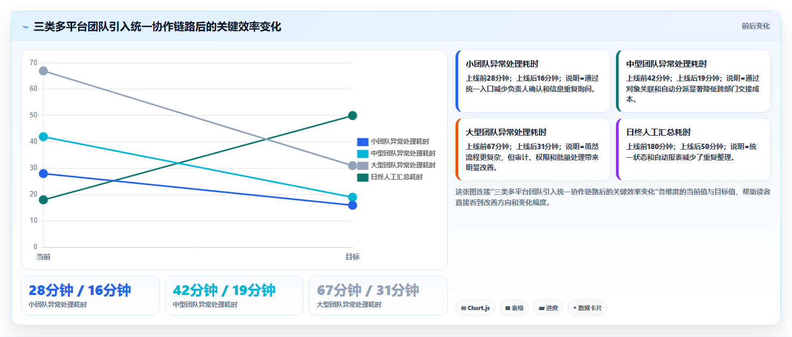This screenshot has height=337, width=792.
Task: Click the 数据卡片 tag chip
Action: pyautogui.click(x=587, y=308)
